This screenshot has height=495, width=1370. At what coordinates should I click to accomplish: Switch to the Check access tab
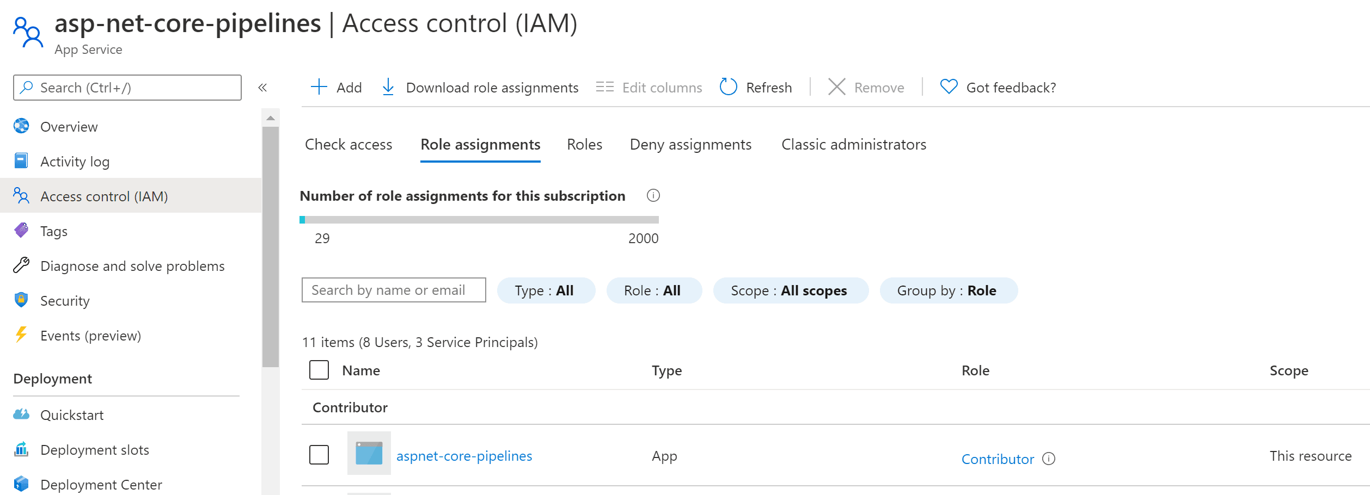coord(348,145)
